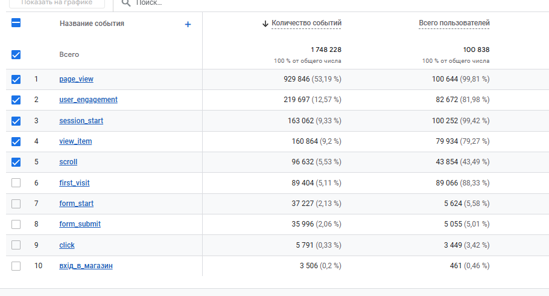The height and width of the screenshot is (296, 549).
Task: Open the session_start event link
Action: 81,121
